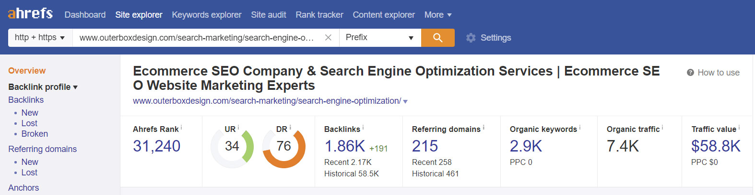
Task: Open the Dashboard tab
Action: [x=85, y=15]
